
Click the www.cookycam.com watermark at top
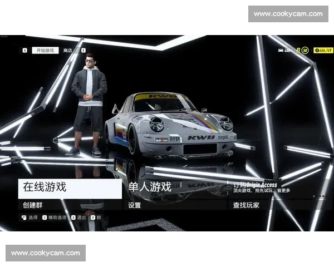pyautogui.click(x=288, y=14)
